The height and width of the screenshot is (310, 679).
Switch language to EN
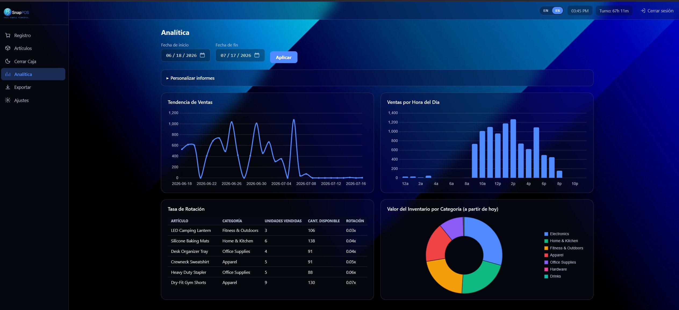pos(545,11)
